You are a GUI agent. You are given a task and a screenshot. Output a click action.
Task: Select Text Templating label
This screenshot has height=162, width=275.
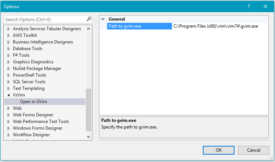point(29,88)
